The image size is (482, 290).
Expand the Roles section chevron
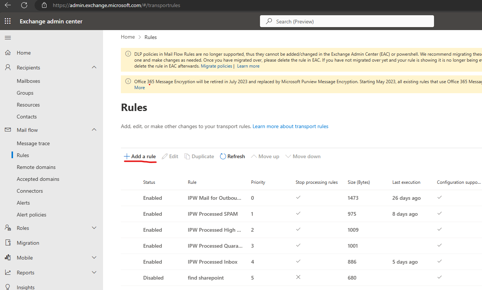(x=94, y=228)
